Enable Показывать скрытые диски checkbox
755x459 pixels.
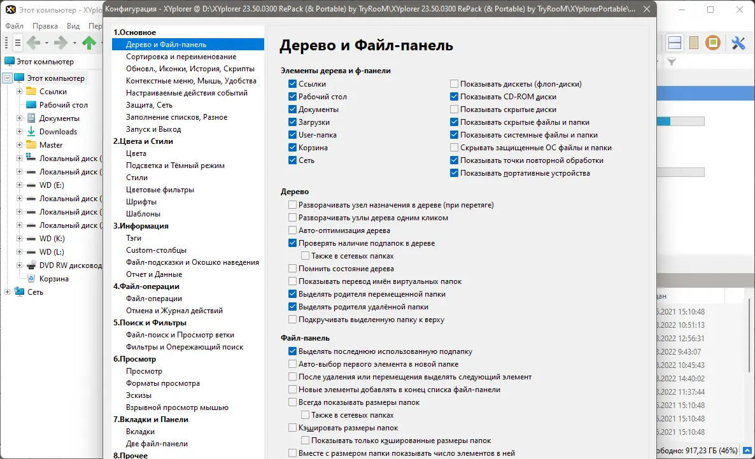coord(454,109)
